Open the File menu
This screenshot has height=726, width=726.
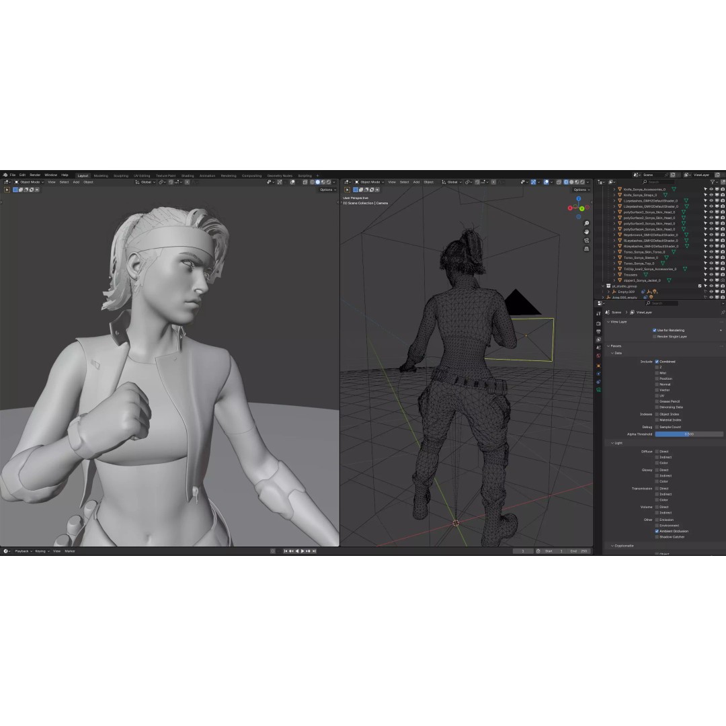pyautogui.click(x=13, y=175)
